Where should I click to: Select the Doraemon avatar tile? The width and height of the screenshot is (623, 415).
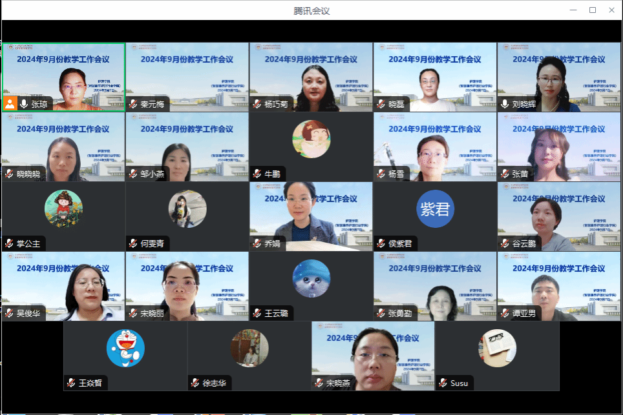click(x=125, y=348)
